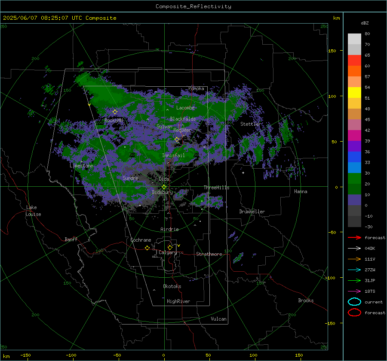The image size is (387, 361).
Task: Click the Blackfalds label
Action: (x=183, y=119)
